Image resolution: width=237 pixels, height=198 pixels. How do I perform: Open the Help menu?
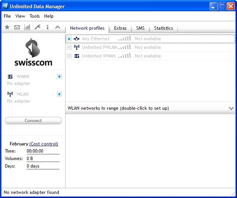pos(49,16)
